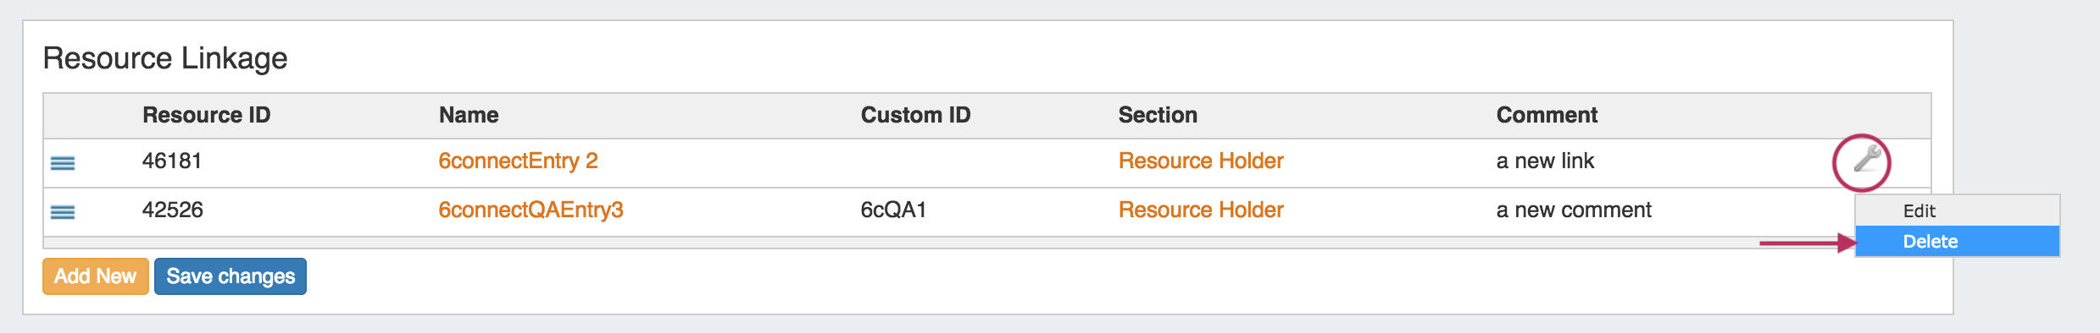Open the 6connectQAEntry3 link

coord(531,210)
